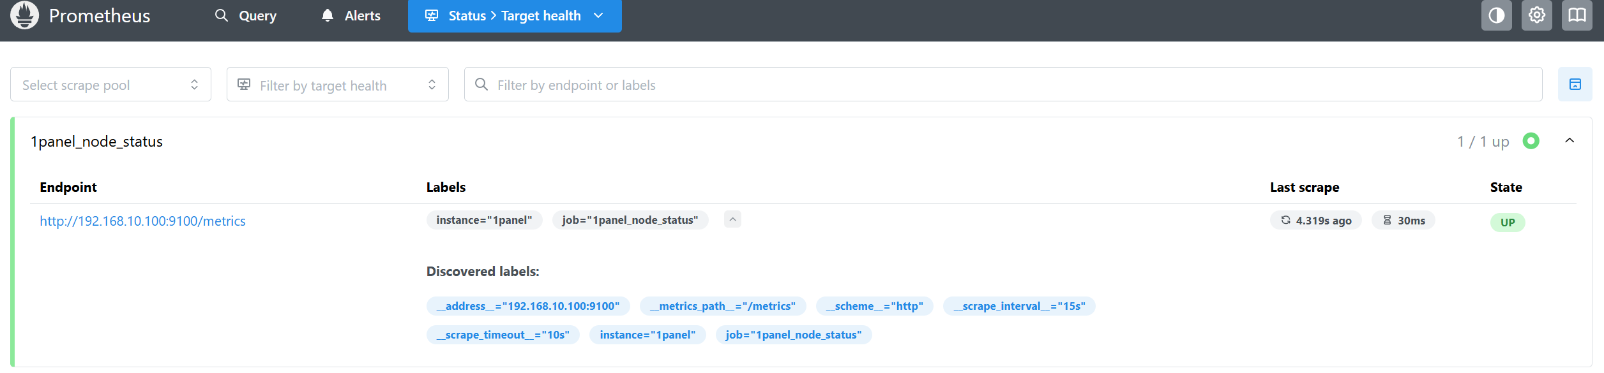Go to the Query page

coord(246,16)
